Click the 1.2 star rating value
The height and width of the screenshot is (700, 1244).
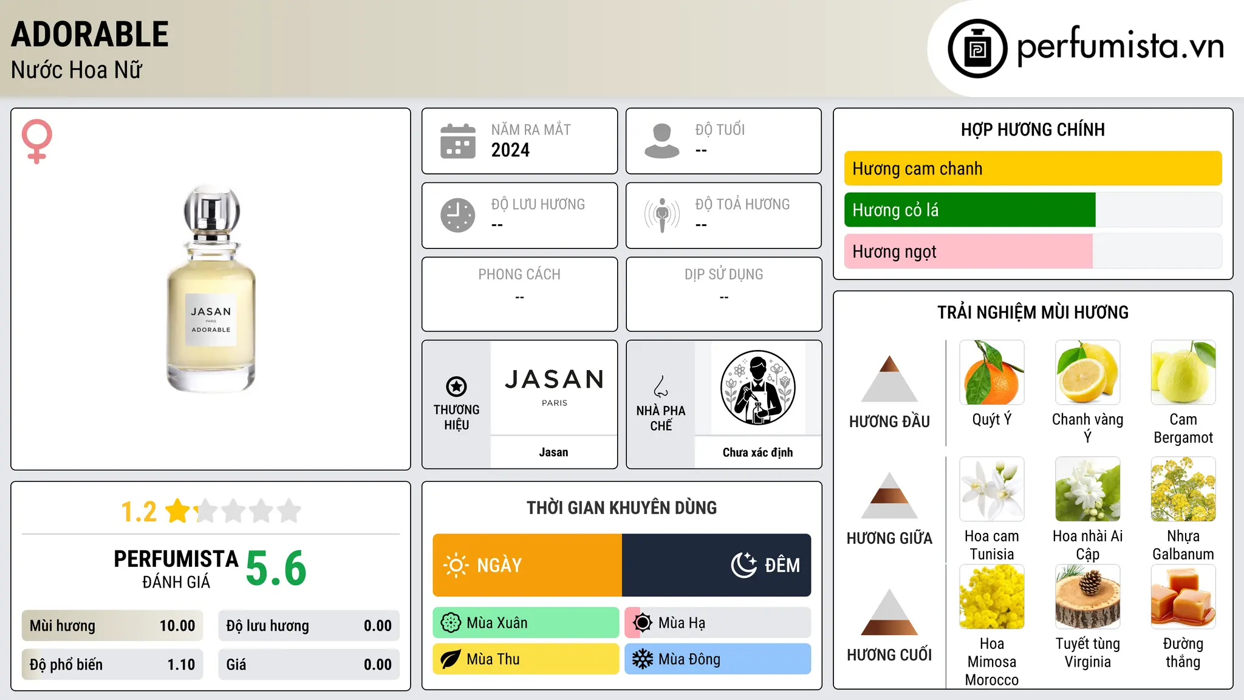click(139, 512)
